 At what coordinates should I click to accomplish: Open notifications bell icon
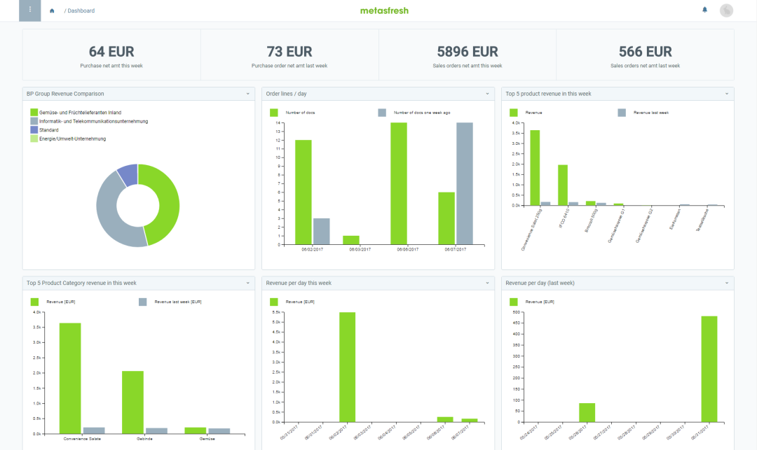click(704, 10)
